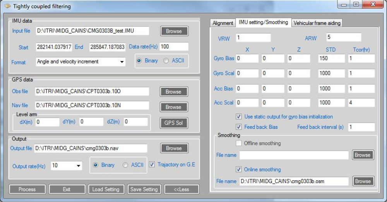Viewport: 387px width, 202px height.
Task: Click the Save Setting button
Action: coord(144,189)
